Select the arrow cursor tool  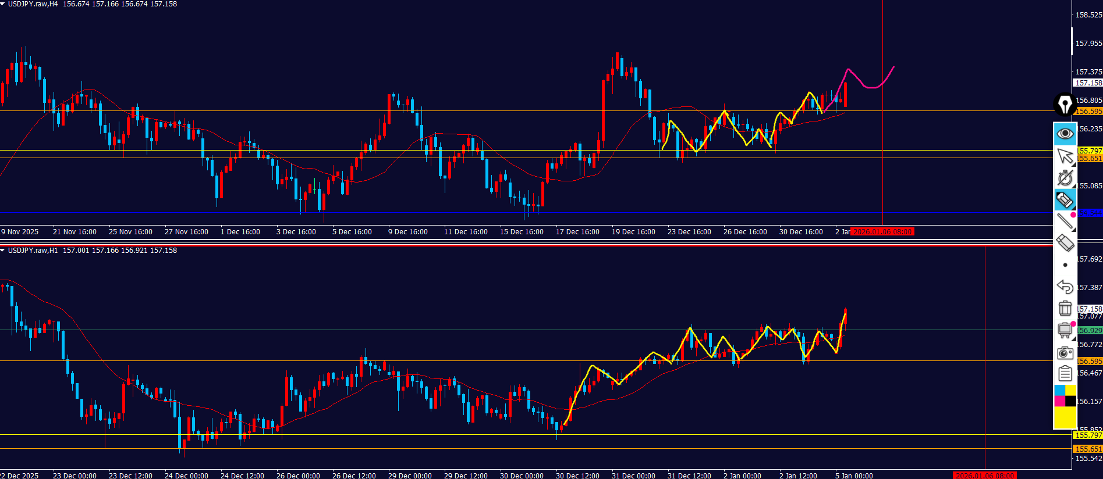pos(1065,156)
